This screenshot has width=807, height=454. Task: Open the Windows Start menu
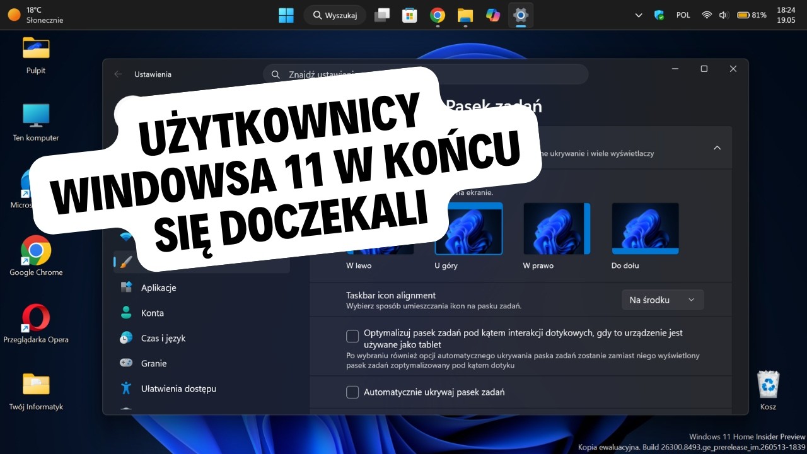286,15
